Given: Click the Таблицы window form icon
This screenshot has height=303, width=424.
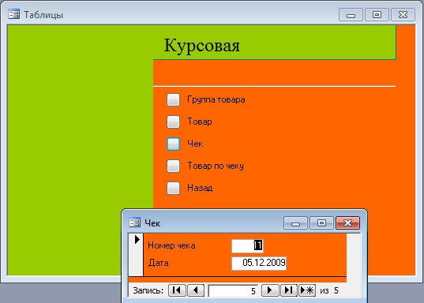Looking at the screenshot, I should pos(13,13).
